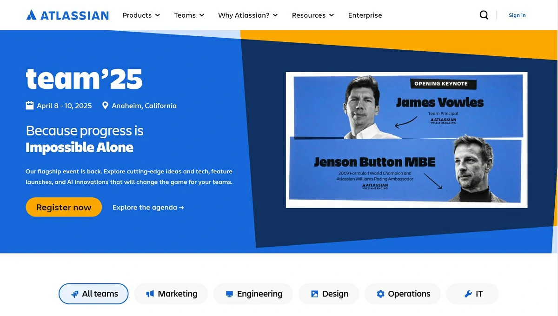Select the Engineering tab
This screenshot has width=558, height=316.
pyautogui.click(x=253, y=294)
